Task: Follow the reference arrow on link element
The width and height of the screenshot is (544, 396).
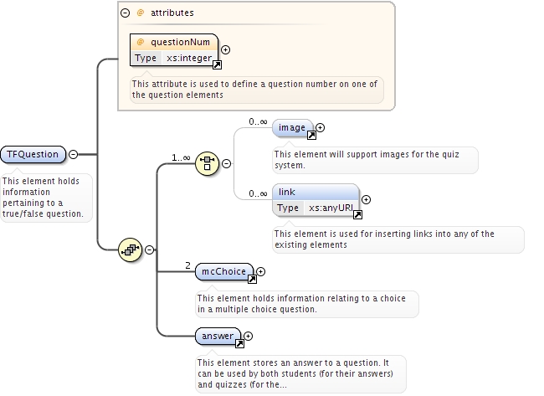Action: pos(357,215)
